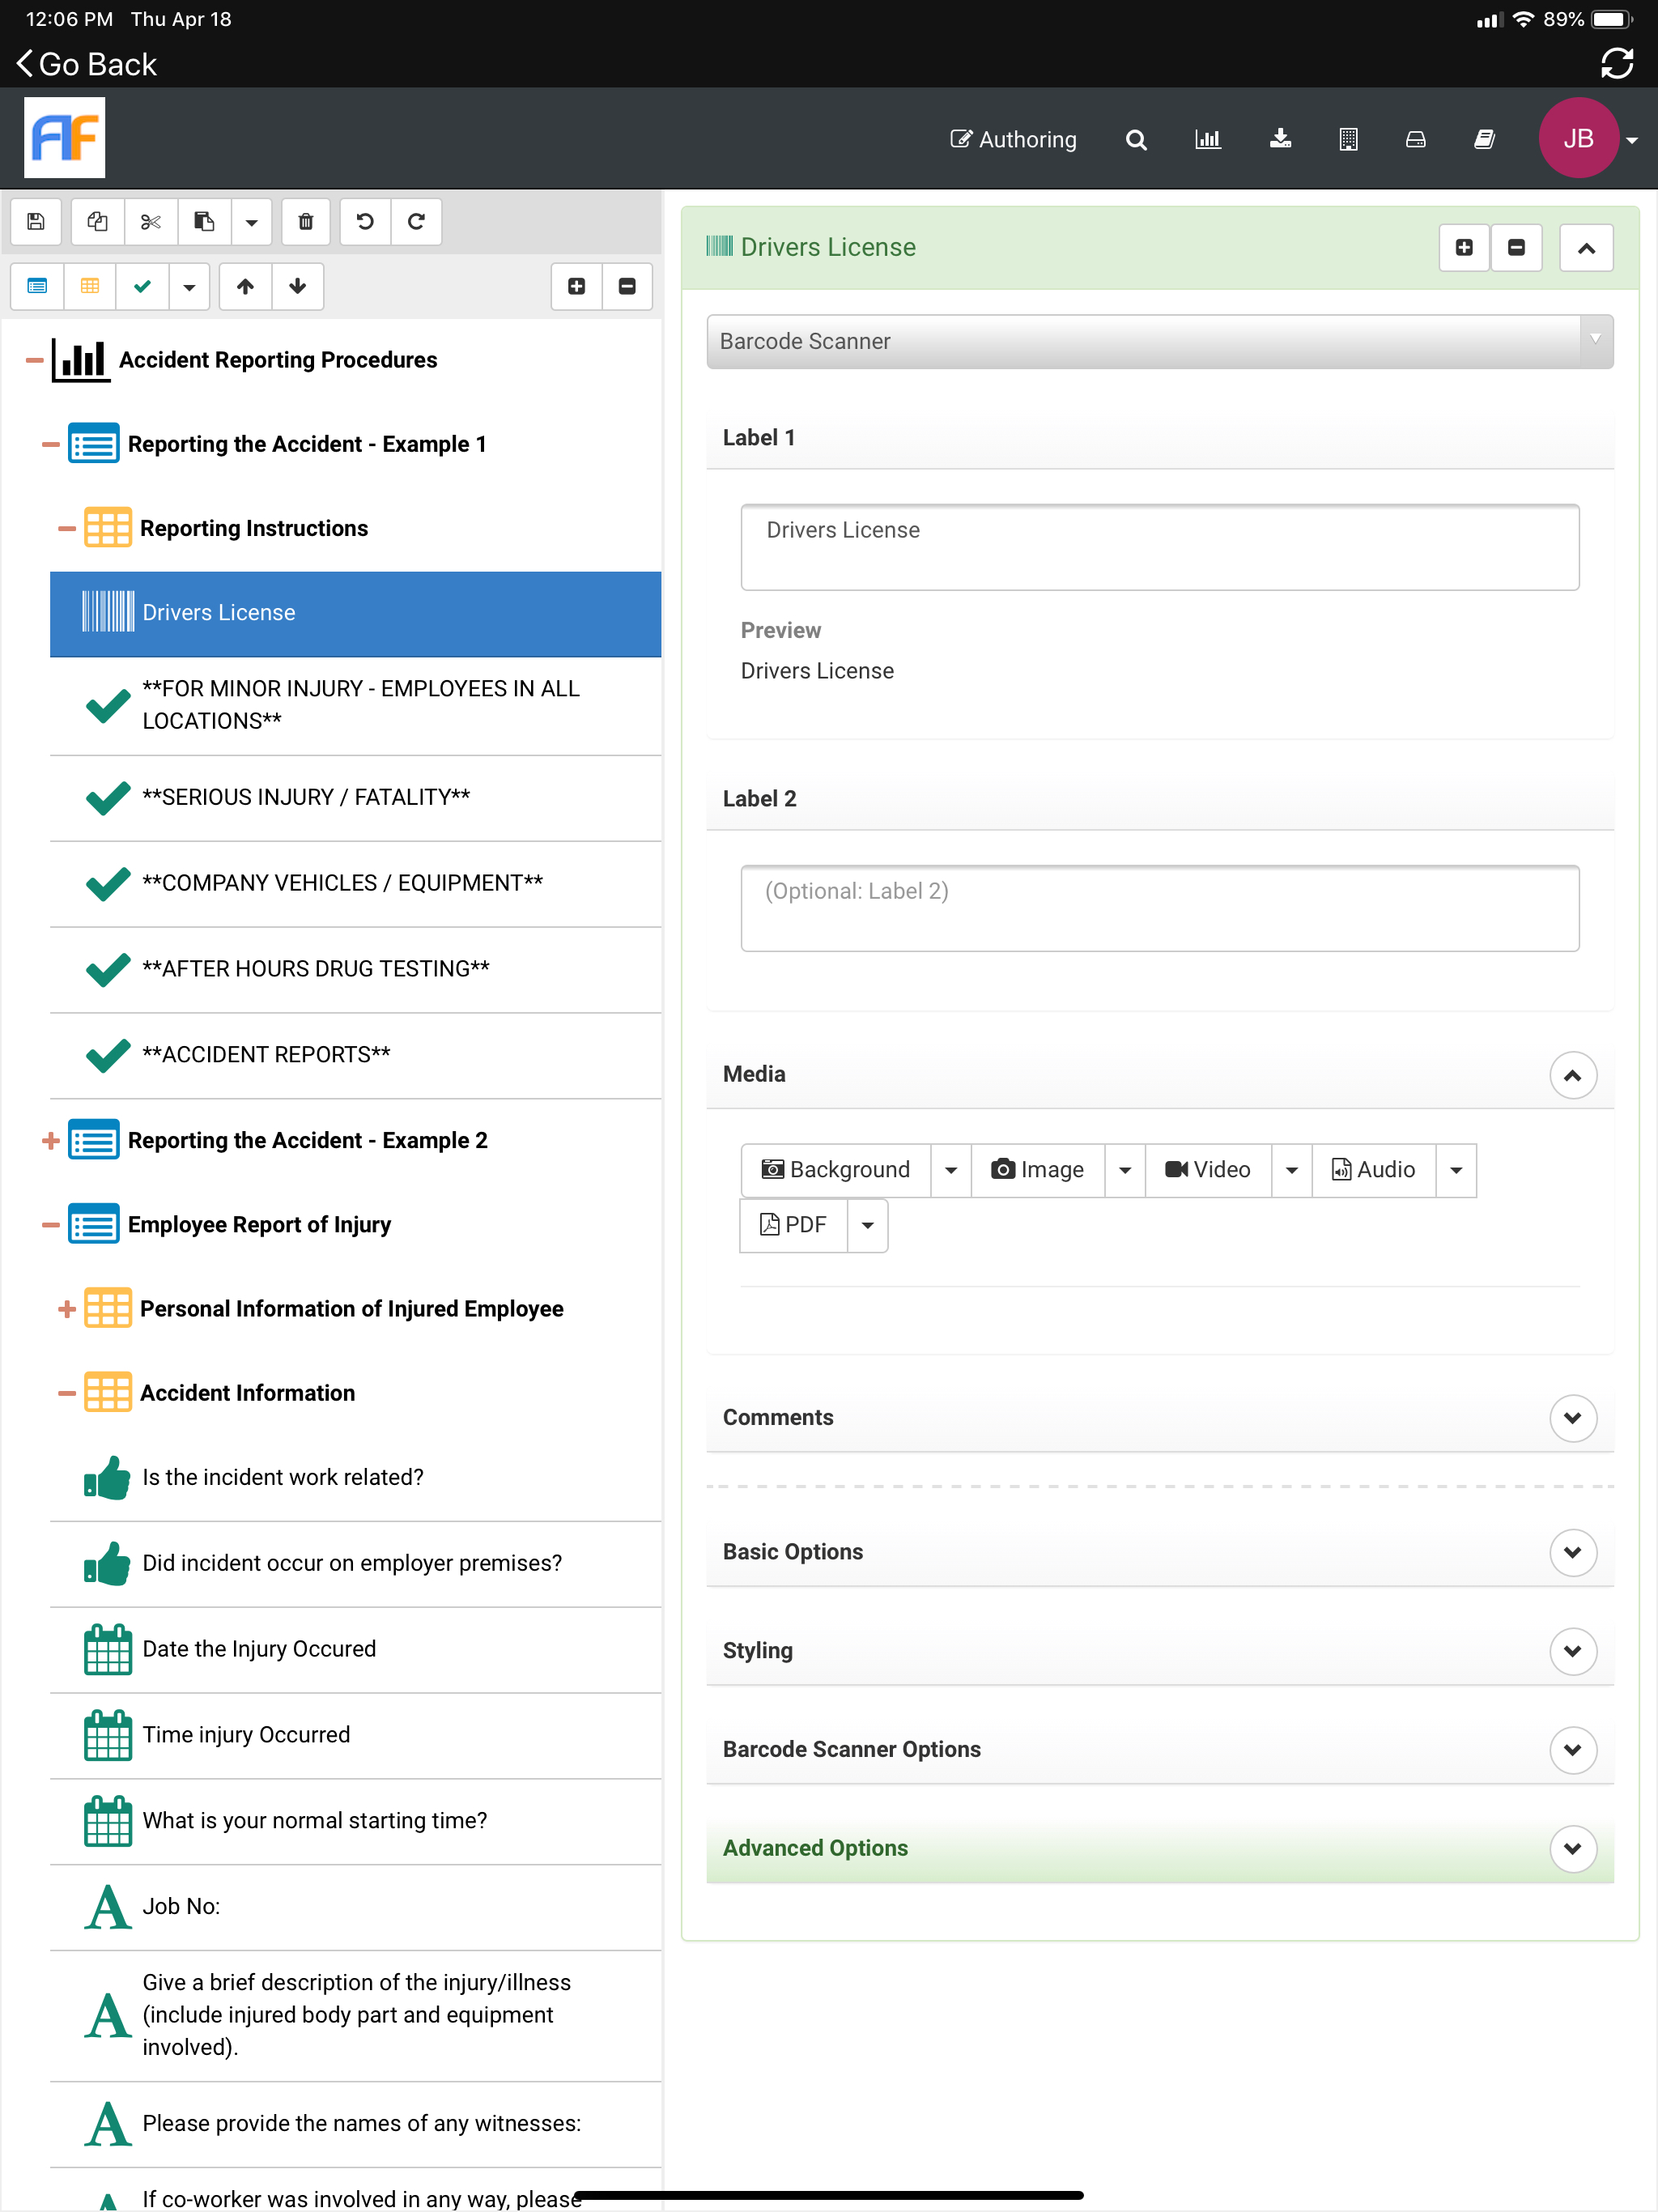This screenshot has width=1658, height=2212.
Task: Select **SERIOUS INJURY / FATALITY** item
Action: 355,798
